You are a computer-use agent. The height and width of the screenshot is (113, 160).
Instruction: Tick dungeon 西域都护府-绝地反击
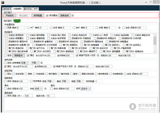click(57, 42)
